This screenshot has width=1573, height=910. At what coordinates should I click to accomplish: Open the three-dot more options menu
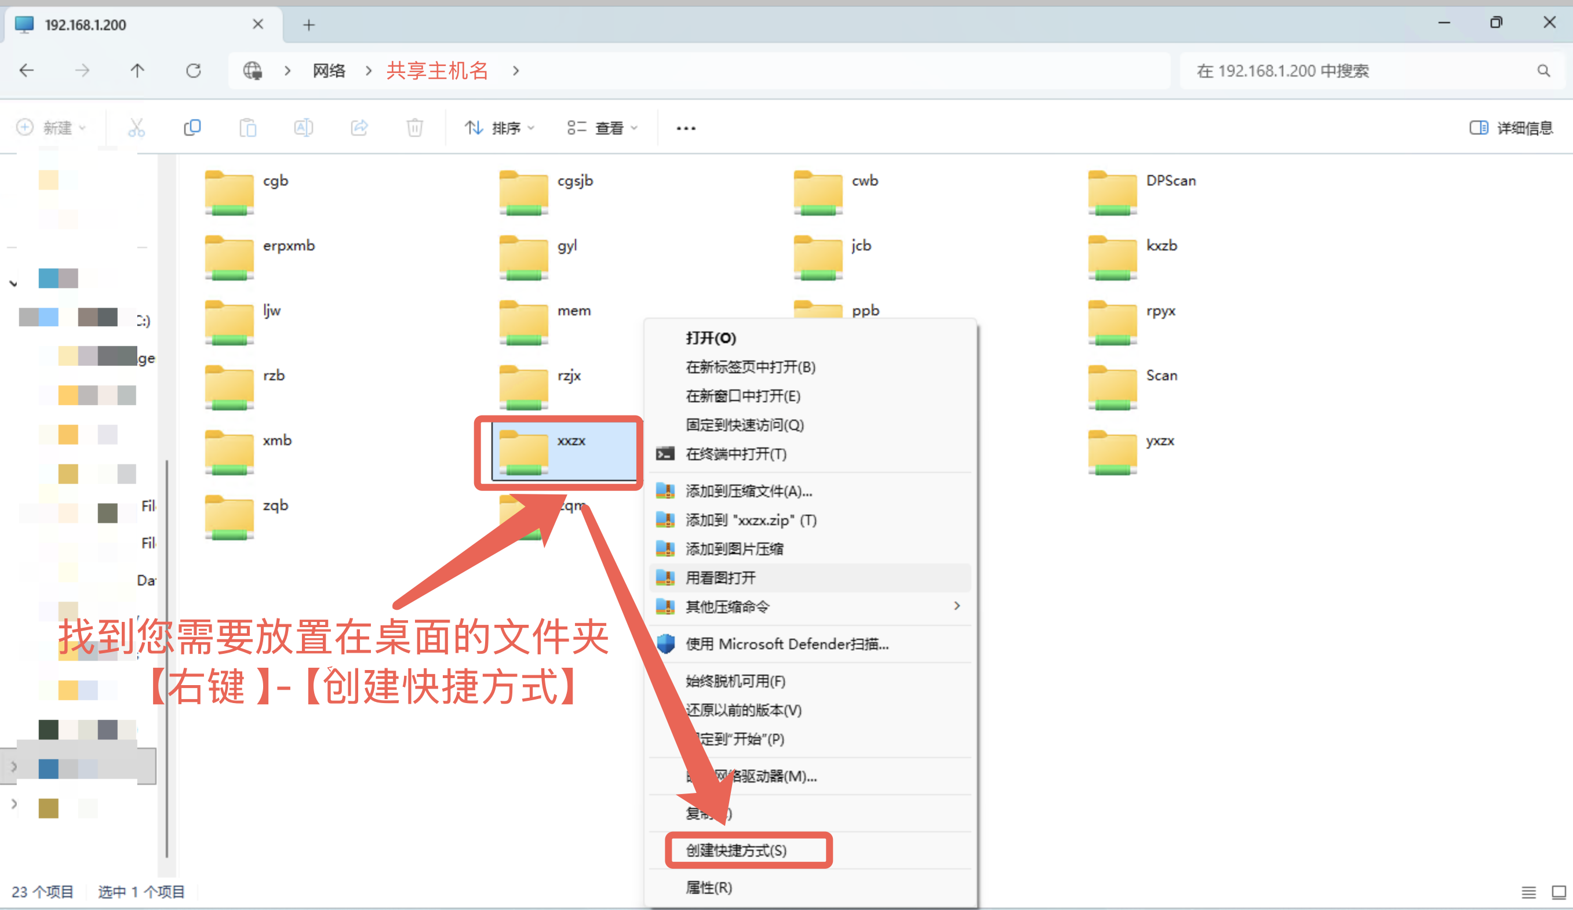coord(686,128)
